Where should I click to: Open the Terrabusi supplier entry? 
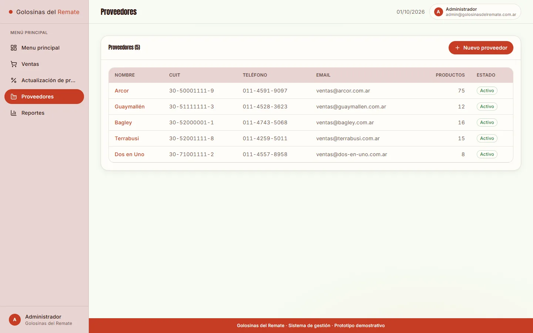pyautogui.click(x=127, y=138)
